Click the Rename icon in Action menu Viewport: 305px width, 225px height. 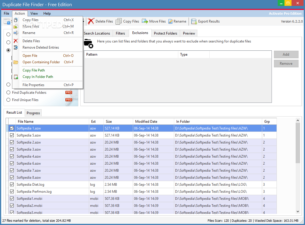click(16, 33)
